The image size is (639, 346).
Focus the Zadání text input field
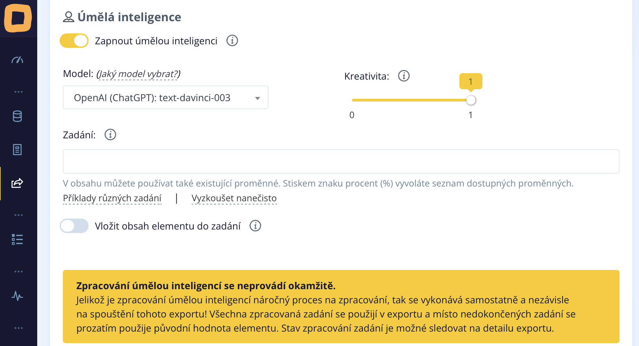click(341, 161)
